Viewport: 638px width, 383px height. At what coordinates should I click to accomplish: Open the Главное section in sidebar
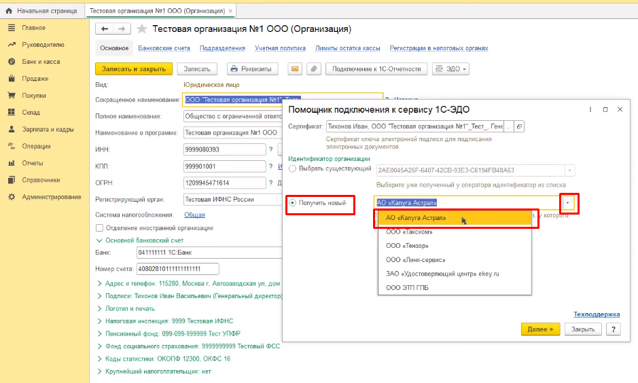click(x=33, y=28)
